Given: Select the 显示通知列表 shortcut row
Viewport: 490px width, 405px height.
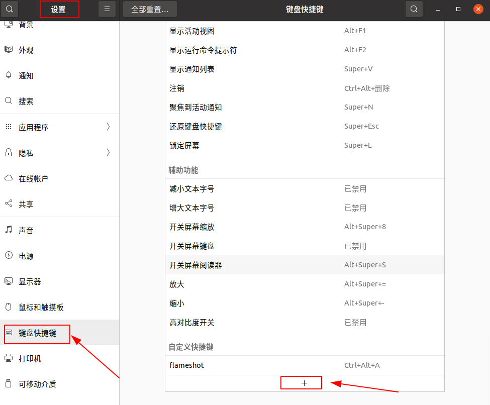Looking at the screenshot, I should coord(305,69).
